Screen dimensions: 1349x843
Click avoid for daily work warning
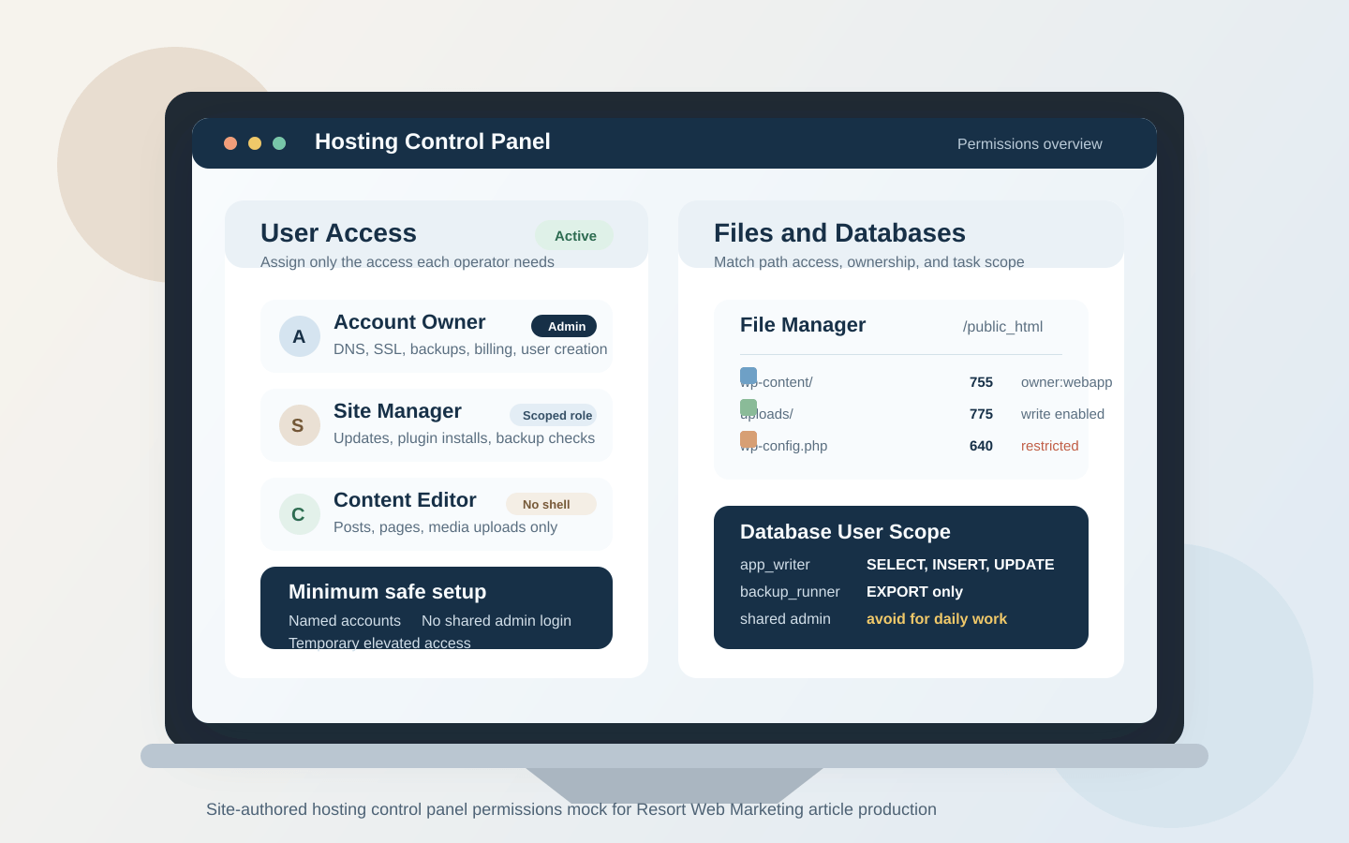(937, 619)
